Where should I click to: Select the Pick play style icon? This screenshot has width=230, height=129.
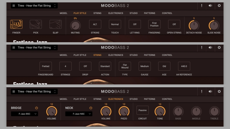pyautogui.click(x=36, y=24)
